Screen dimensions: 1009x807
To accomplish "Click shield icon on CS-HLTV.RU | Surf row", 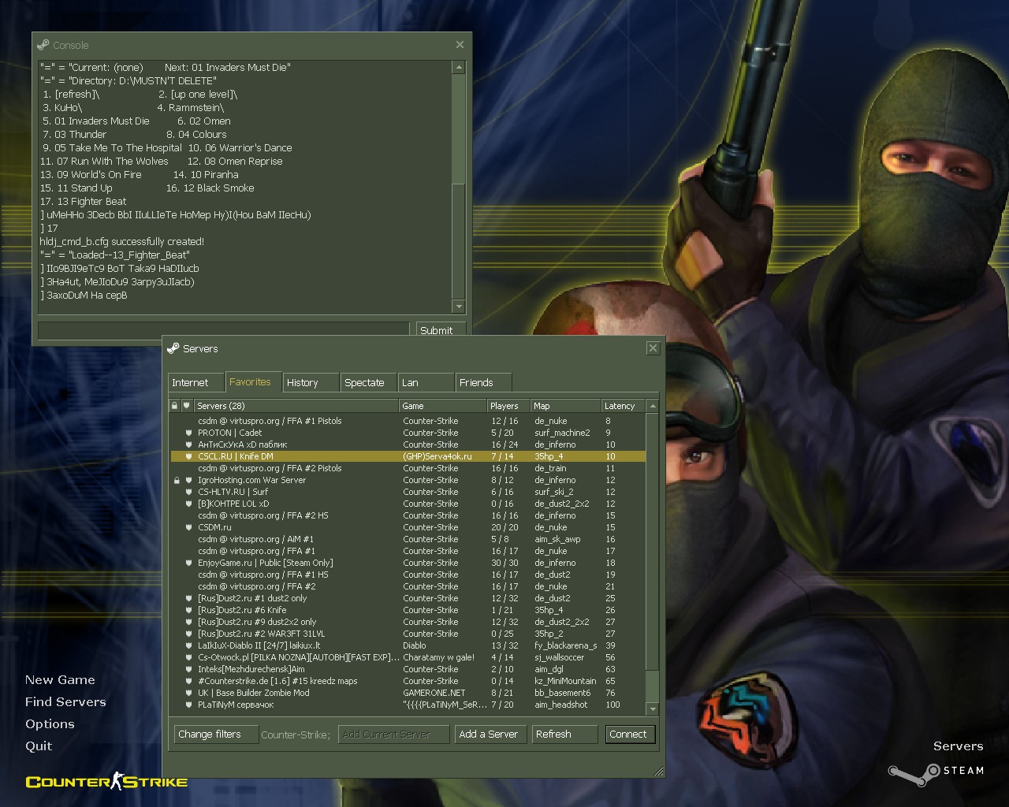I will pyautogui.click(x=188, y=492).
